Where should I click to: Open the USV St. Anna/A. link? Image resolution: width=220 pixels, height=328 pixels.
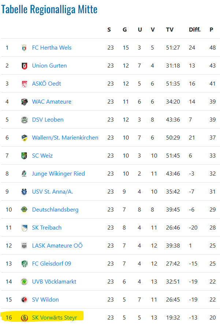pos(52,192)
